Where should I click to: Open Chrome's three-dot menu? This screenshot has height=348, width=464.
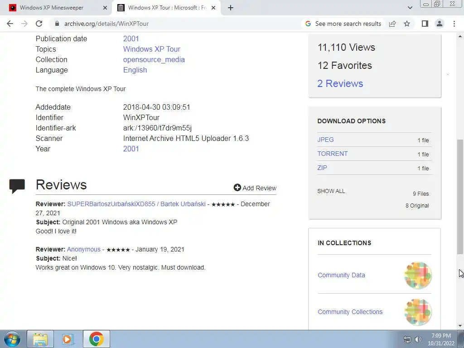click(454, 24)
